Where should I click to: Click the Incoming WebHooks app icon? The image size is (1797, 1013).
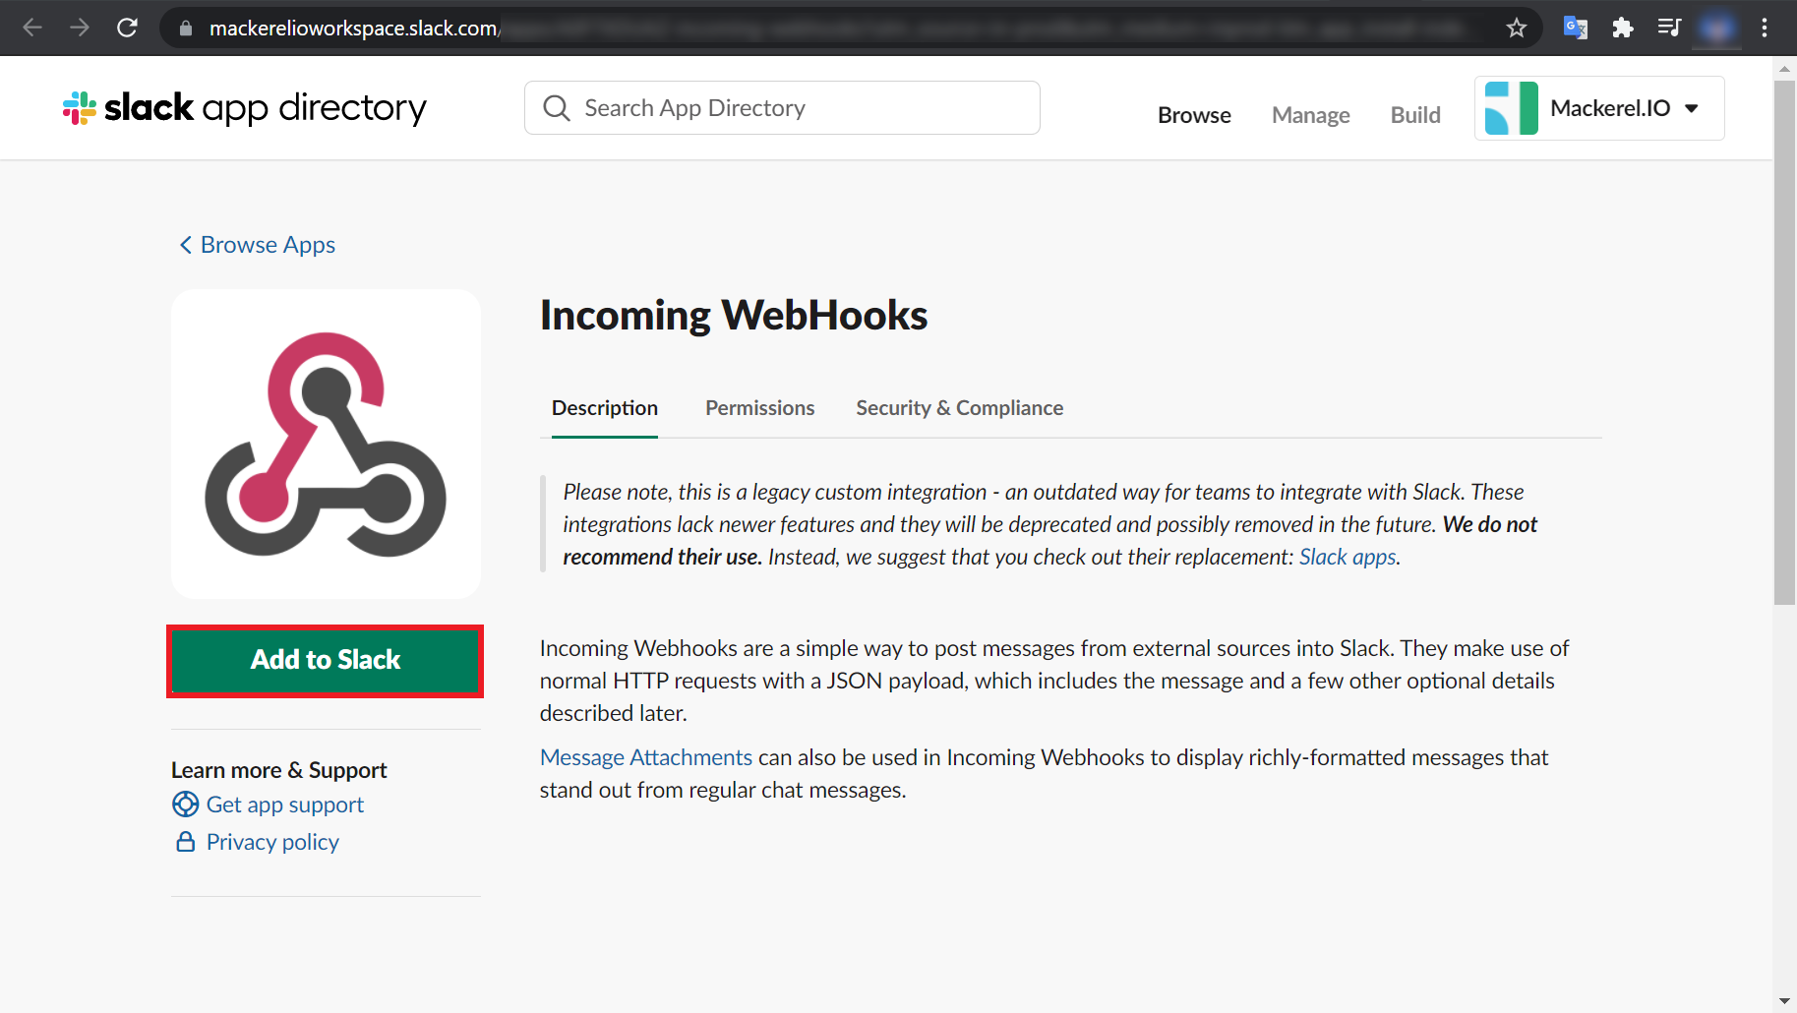[326, 444]
